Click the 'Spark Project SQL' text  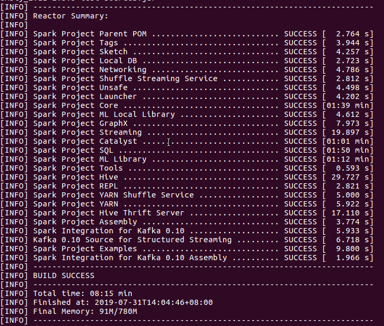point(73,150)
